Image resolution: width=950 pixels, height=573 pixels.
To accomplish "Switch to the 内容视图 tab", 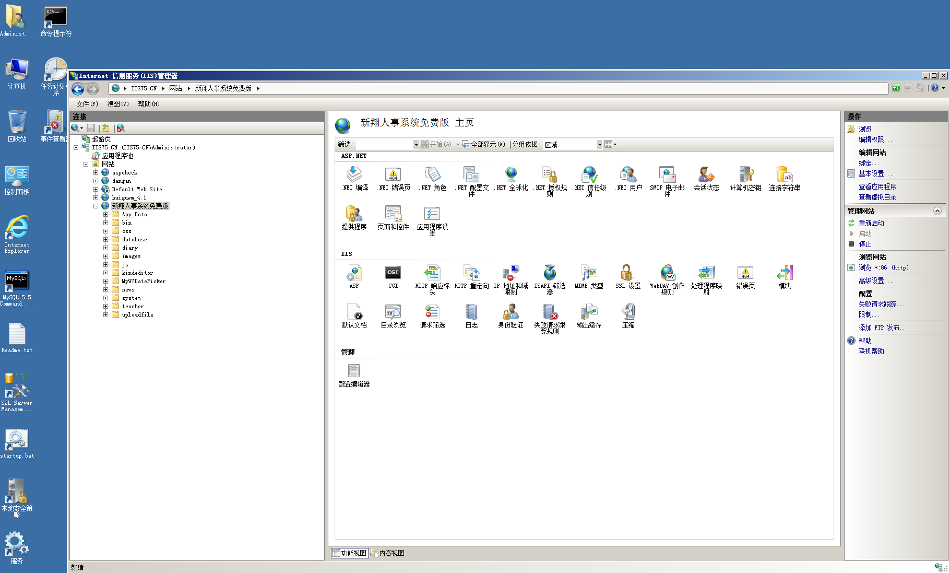I will (388, 553).
